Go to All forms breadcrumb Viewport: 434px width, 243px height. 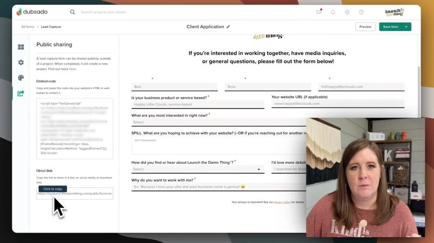pyautogui.click(x=28, y=27)
